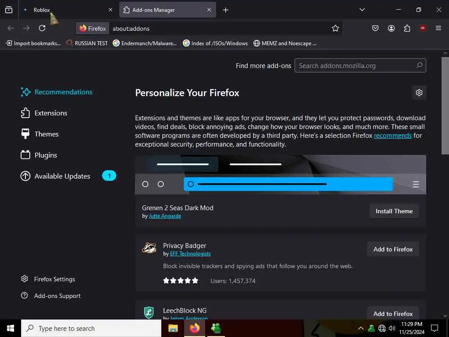Screen dimensions: 449x337
Task: Open the Firefox View icon
Action: [x=9, y=10]
